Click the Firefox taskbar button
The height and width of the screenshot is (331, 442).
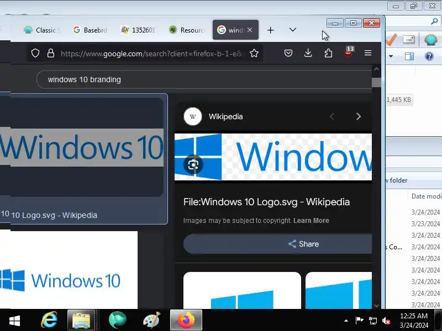click(186, 320)
